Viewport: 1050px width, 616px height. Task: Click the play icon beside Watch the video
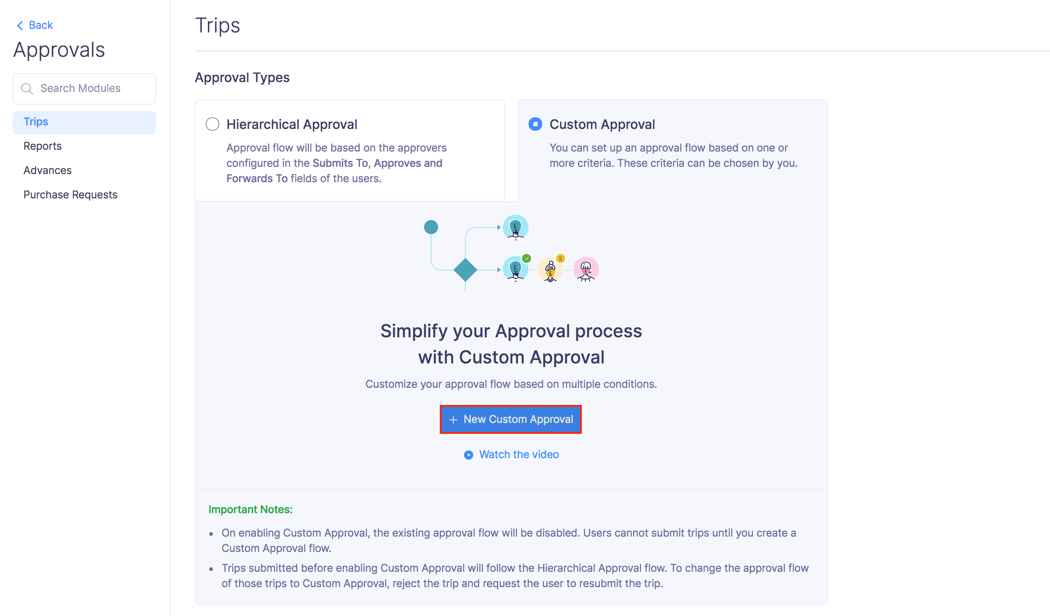click(x=469, y=455)
